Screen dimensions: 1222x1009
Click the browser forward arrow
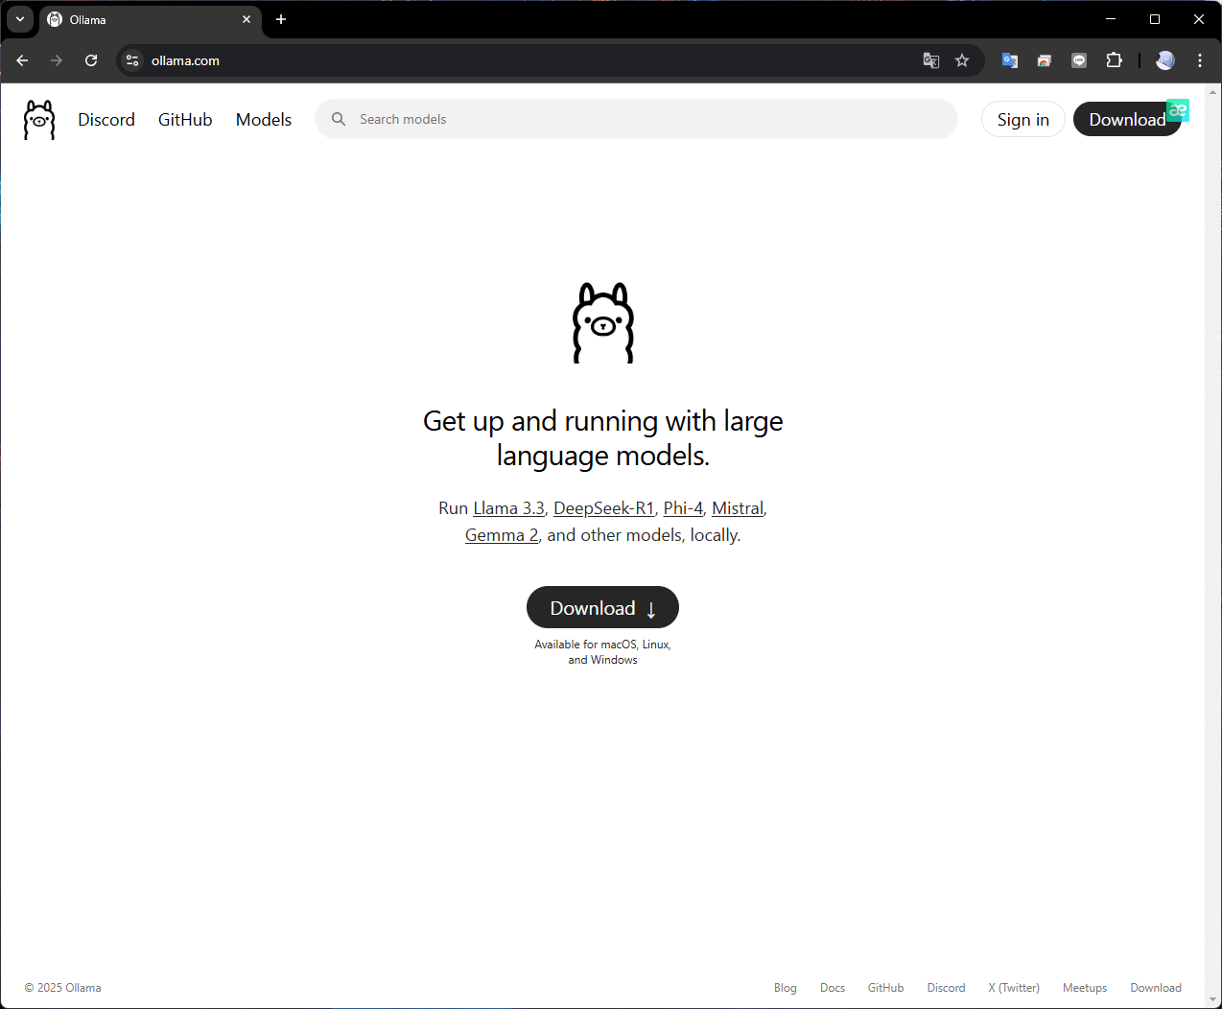click(57, 60)
